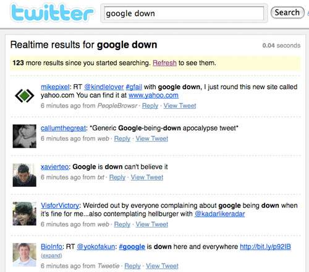Viewport: 309px width, 272px height.
Task: Open the #gfail hashtag link
Action: (134, 87)
